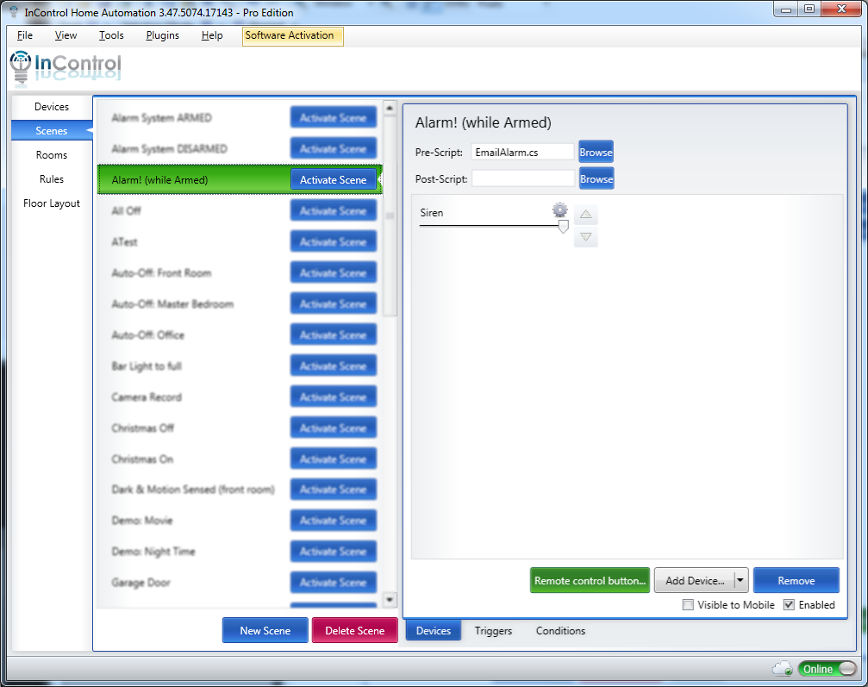Viewport: 868px width, 687px height.
Task: Click the cloud connection status icon
Action: [x=783, y=669]
